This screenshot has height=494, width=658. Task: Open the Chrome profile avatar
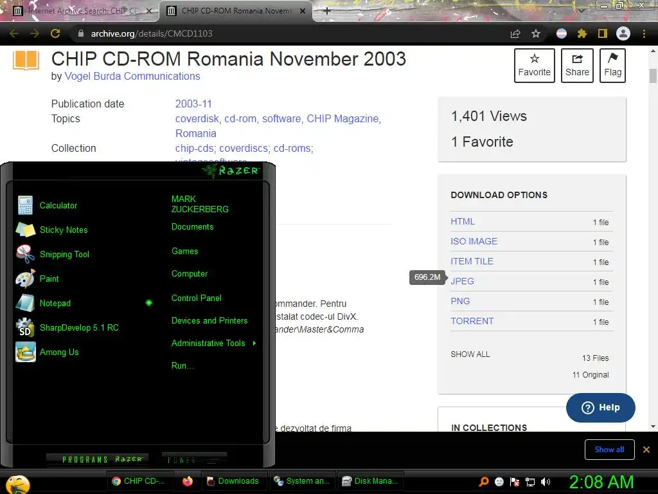pos(623,33)
